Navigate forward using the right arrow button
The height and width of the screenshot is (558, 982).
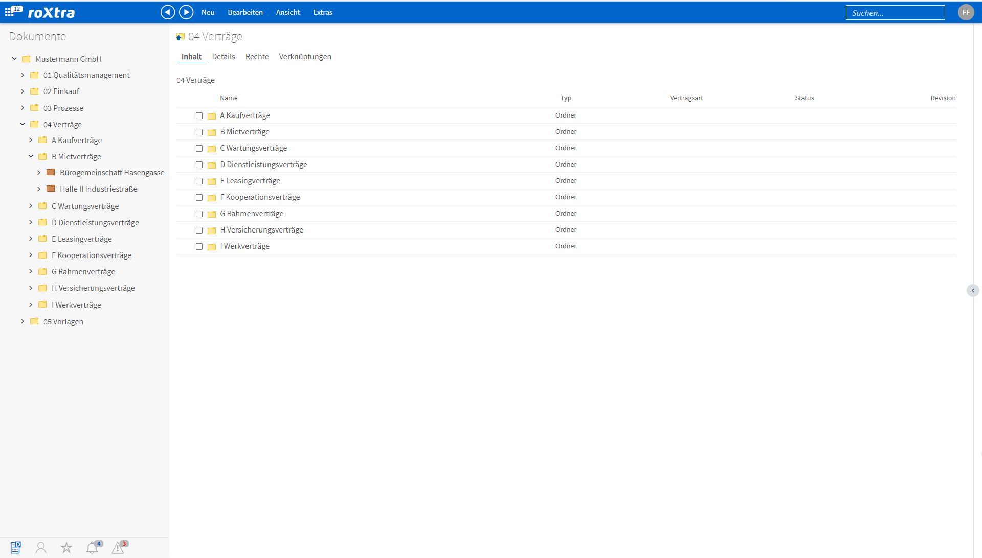click(x=186, y=12)
